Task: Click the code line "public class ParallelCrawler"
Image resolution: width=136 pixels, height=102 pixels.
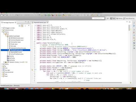Action: [49, 43]
